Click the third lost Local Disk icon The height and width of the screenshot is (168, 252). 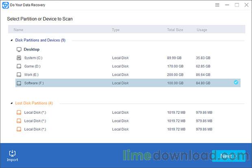(x=19, y=129)
